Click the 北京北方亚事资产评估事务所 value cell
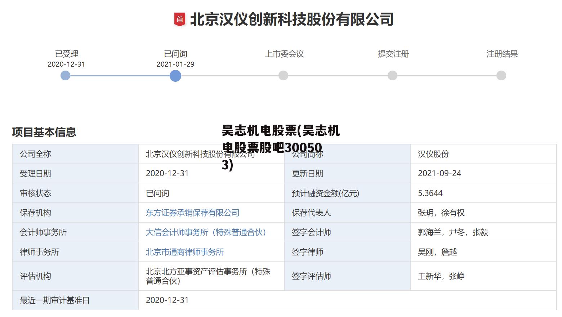562x317 pixels. [211, 276]
